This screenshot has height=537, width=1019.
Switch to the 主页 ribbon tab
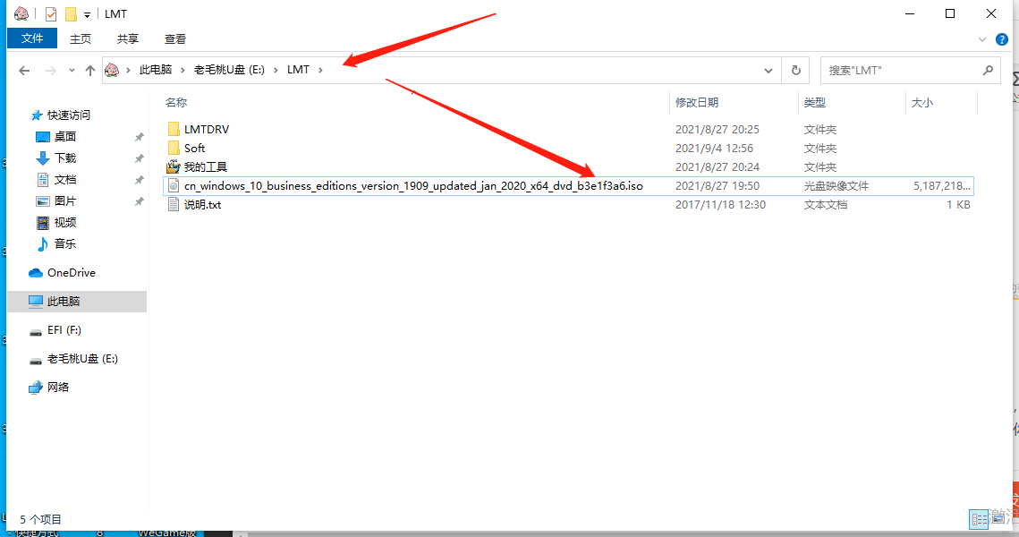[x=81, y=39]
